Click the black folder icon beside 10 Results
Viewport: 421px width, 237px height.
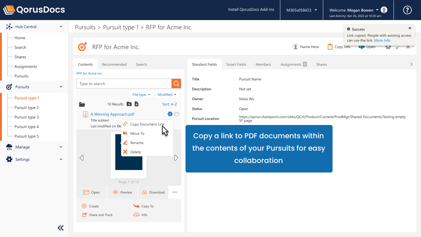pyautogui.click(x=82, y=104)
